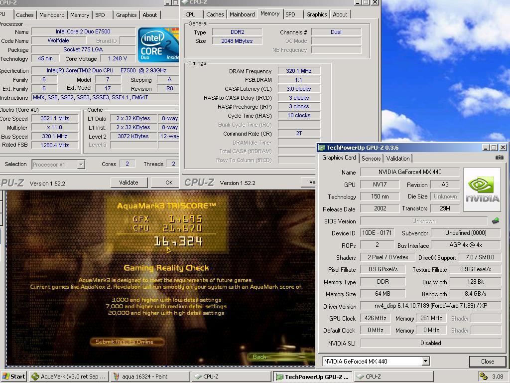
Task: Open the GPU selection dropdown in GPU-Z
Action: (425, 361)
